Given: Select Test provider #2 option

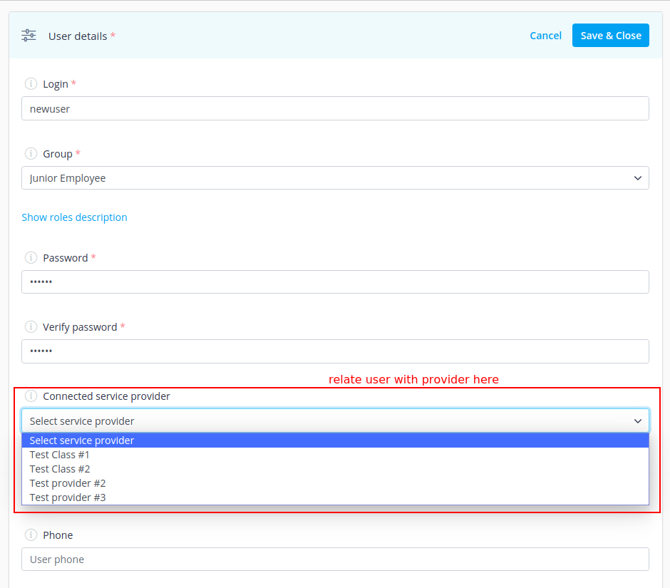Looking at the screenshot, I should [68, 483].
